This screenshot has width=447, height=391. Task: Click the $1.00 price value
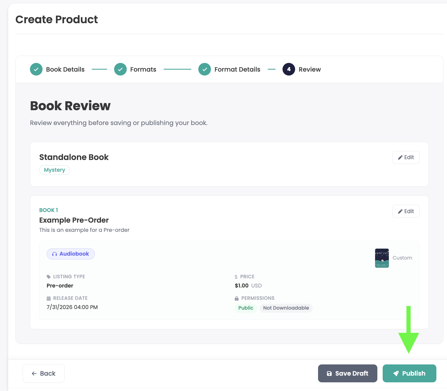(x=242, y=286)
